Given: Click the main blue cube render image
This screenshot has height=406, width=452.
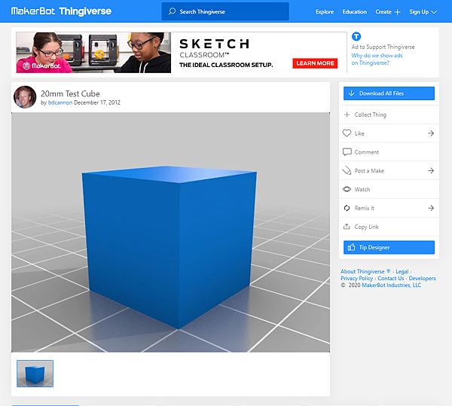Looking at the screenshot, I should pyautogui.click(x=171, y=232).
